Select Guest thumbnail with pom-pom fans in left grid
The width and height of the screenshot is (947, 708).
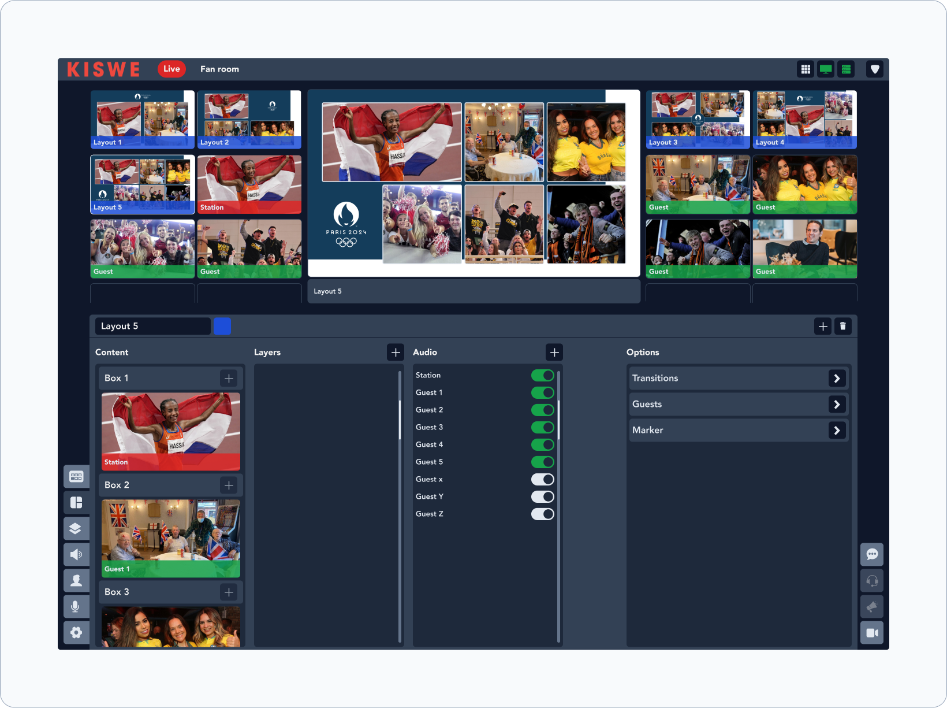tap(143, 249)
